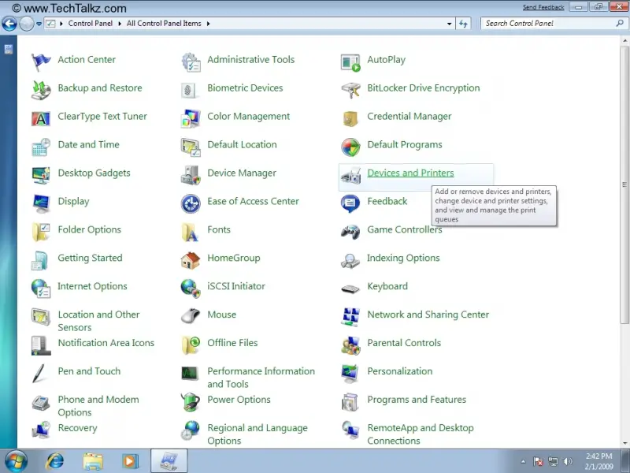Open Default Programs icon

[350, 147]
